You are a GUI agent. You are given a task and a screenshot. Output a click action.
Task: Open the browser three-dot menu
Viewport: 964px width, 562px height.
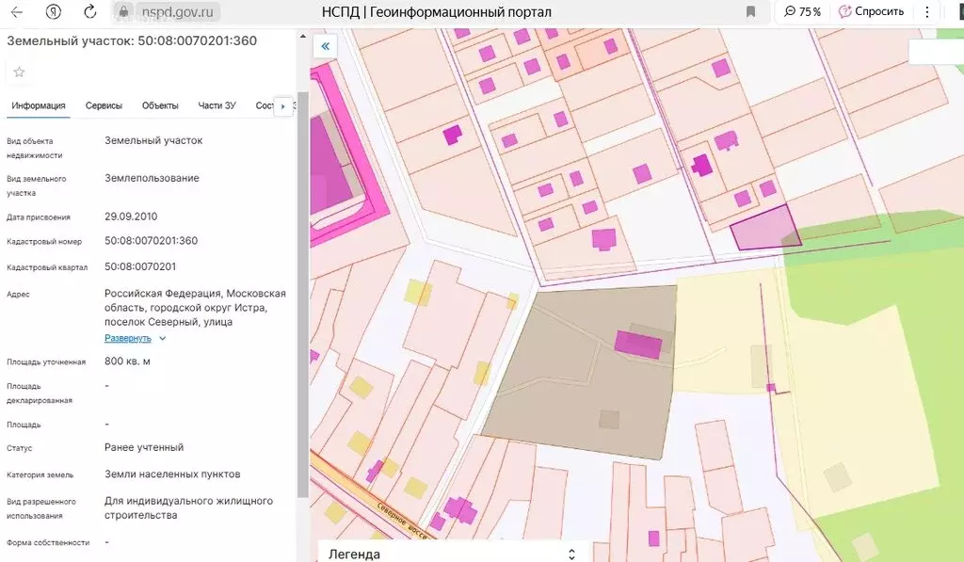pyautogui.click(x=927, y=11)
